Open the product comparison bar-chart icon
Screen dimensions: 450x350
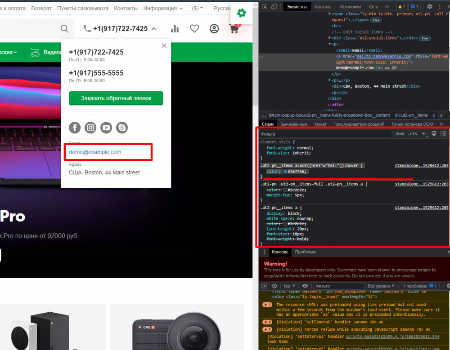click(175, 29)
